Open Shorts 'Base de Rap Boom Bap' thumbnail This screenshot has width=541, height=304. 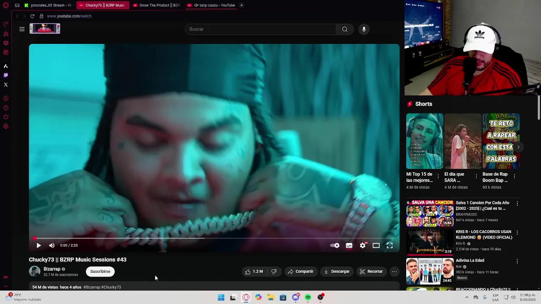point(501,141)
